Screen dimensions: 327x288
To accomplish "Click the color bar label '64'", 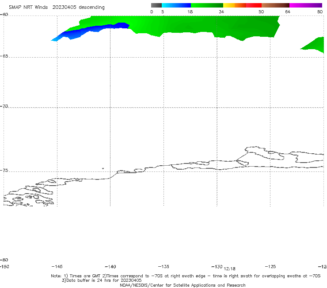I will 288,12.
